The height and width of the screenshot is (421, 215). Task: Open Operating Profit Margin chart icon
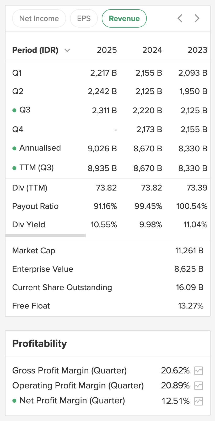(198, 386)
